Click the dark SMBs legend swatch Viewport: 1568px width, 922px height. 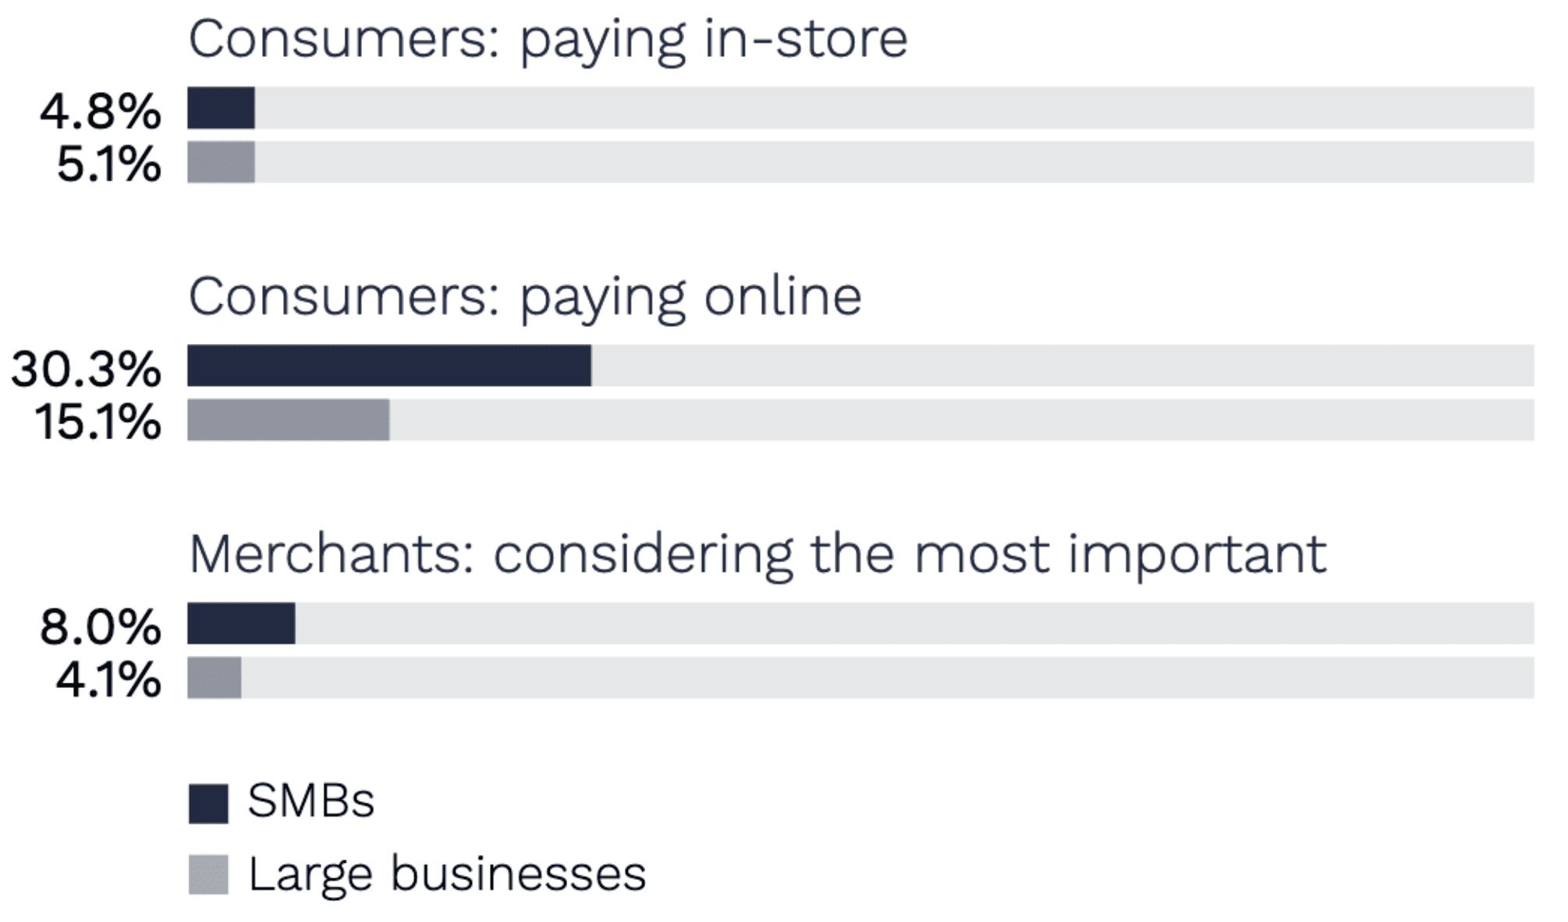[208, 803]
